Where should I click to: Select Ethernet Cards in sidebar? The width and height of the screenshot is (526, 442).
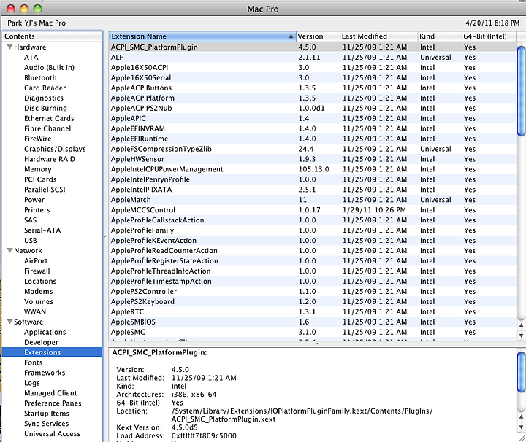pyautogui.click(x=49, y=118)
